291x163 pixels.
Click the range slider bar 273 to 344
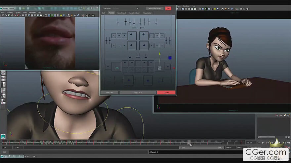[201, 148]
